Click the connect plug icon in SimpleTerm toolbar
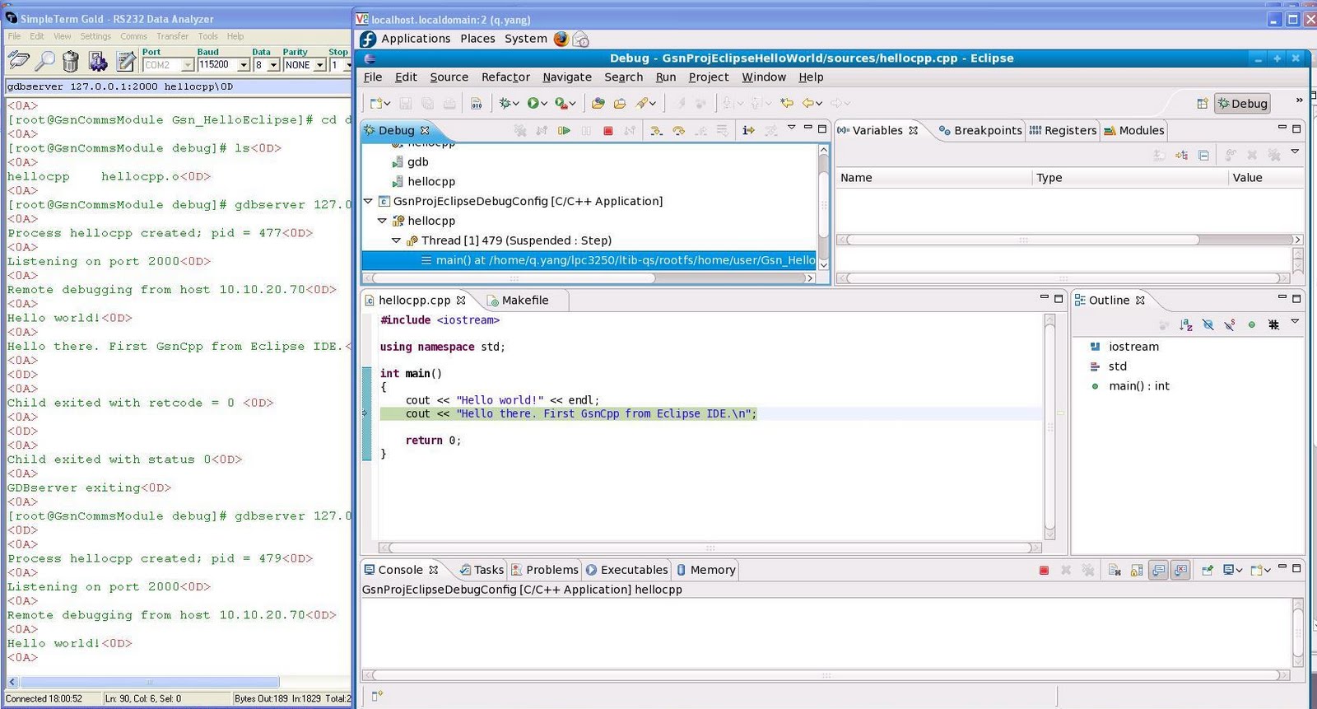1317x709 pixels. [18, 60]
